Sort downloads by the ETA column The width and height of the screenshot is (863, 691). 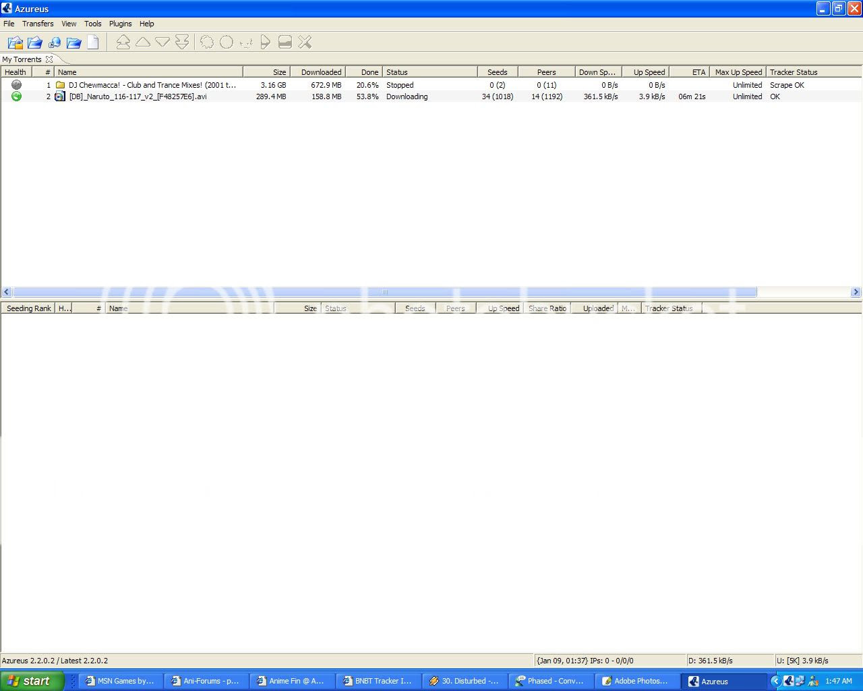(689, 72)
